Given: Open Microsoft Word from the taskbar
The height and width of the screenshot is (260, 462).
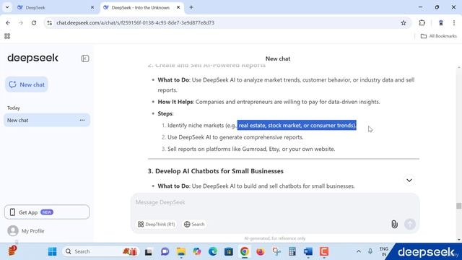Looking at the screenshot, I should 308,251.
